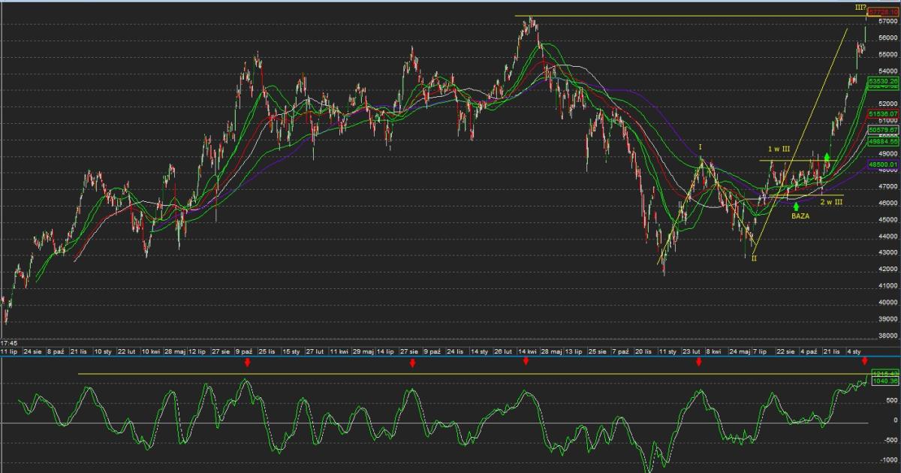Click red arrow marker below 23 lut date

tap(699, 363)
